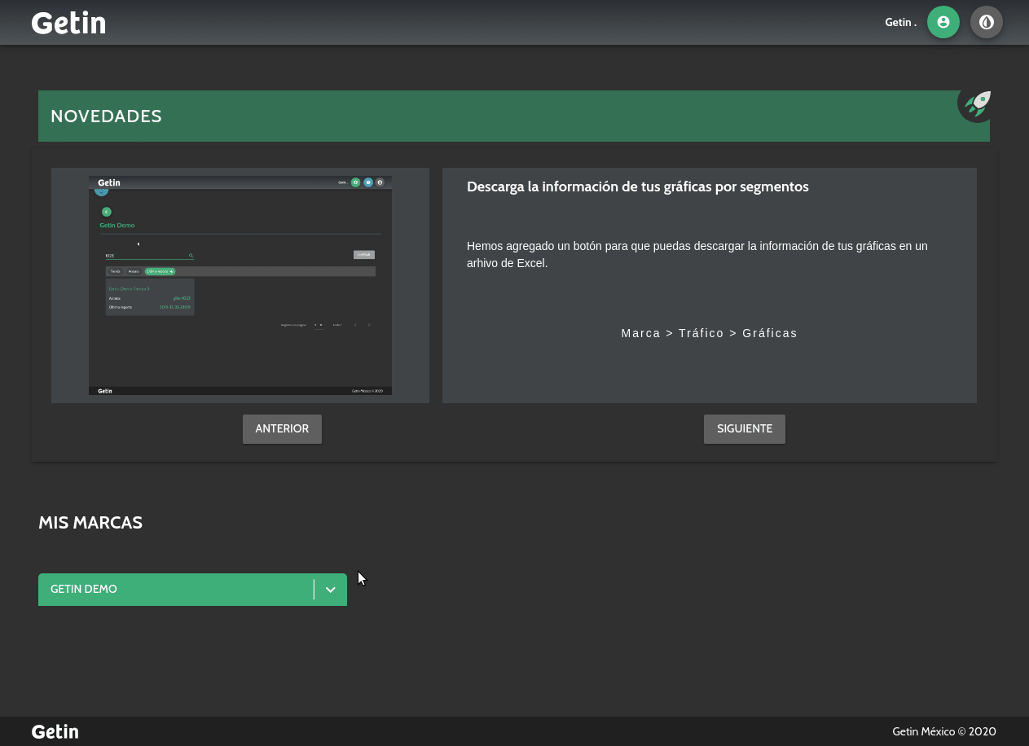
Task: Select the NOVEDADES green header bar
Action: coord(489,116)
